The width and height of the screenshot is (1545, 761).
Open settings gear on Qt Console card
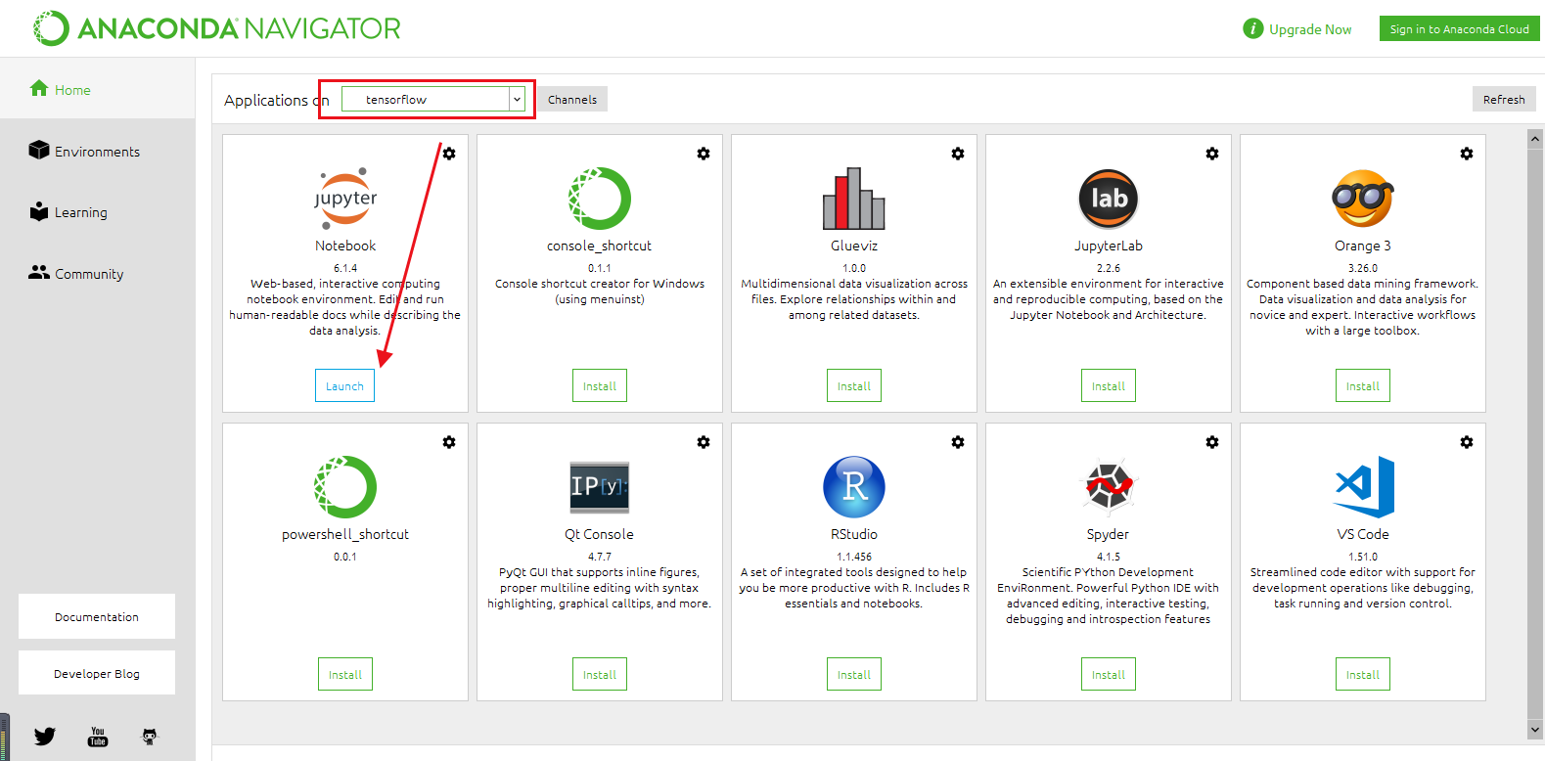click(704, 442)
